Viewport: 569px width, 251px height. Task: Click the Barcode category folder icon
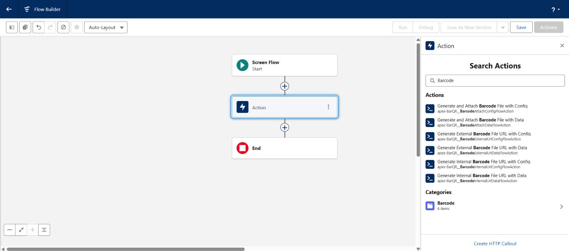pos(430,206)
